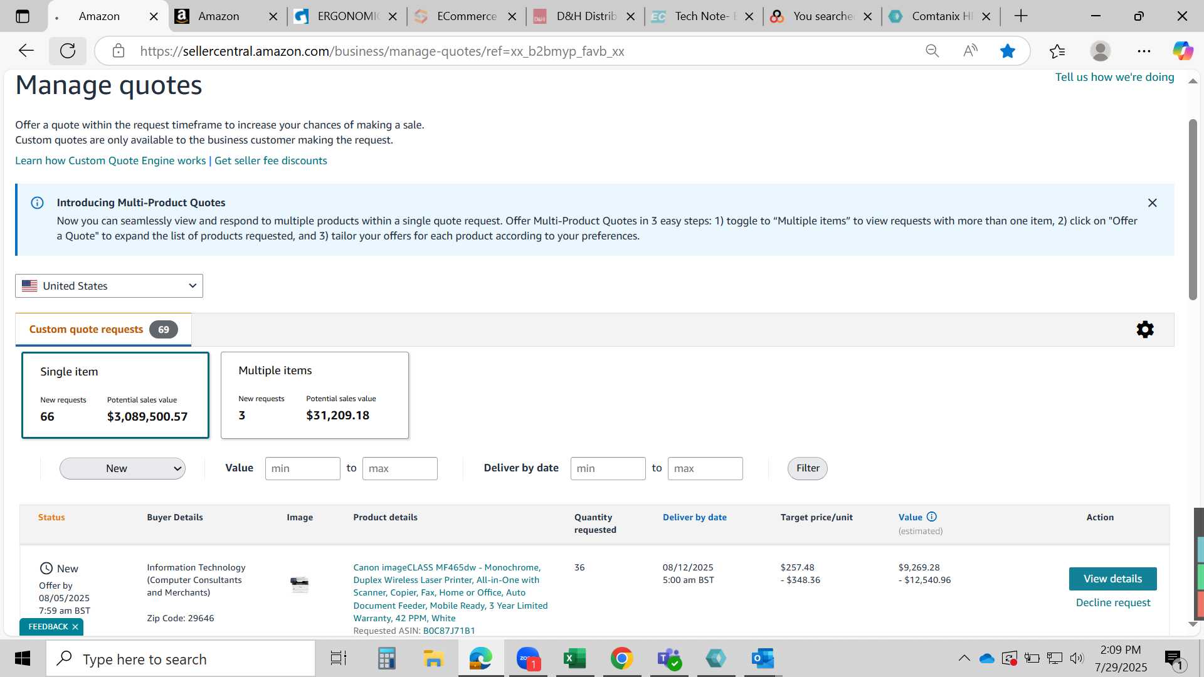Viewport: 1204px width, 677px height.
Task: Close the FEEDBACK tab widget
Action: point(75,627)
